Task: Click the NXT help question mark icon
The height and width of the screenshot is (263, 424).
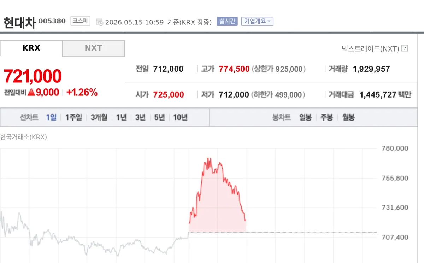Action: click(405, 48)
